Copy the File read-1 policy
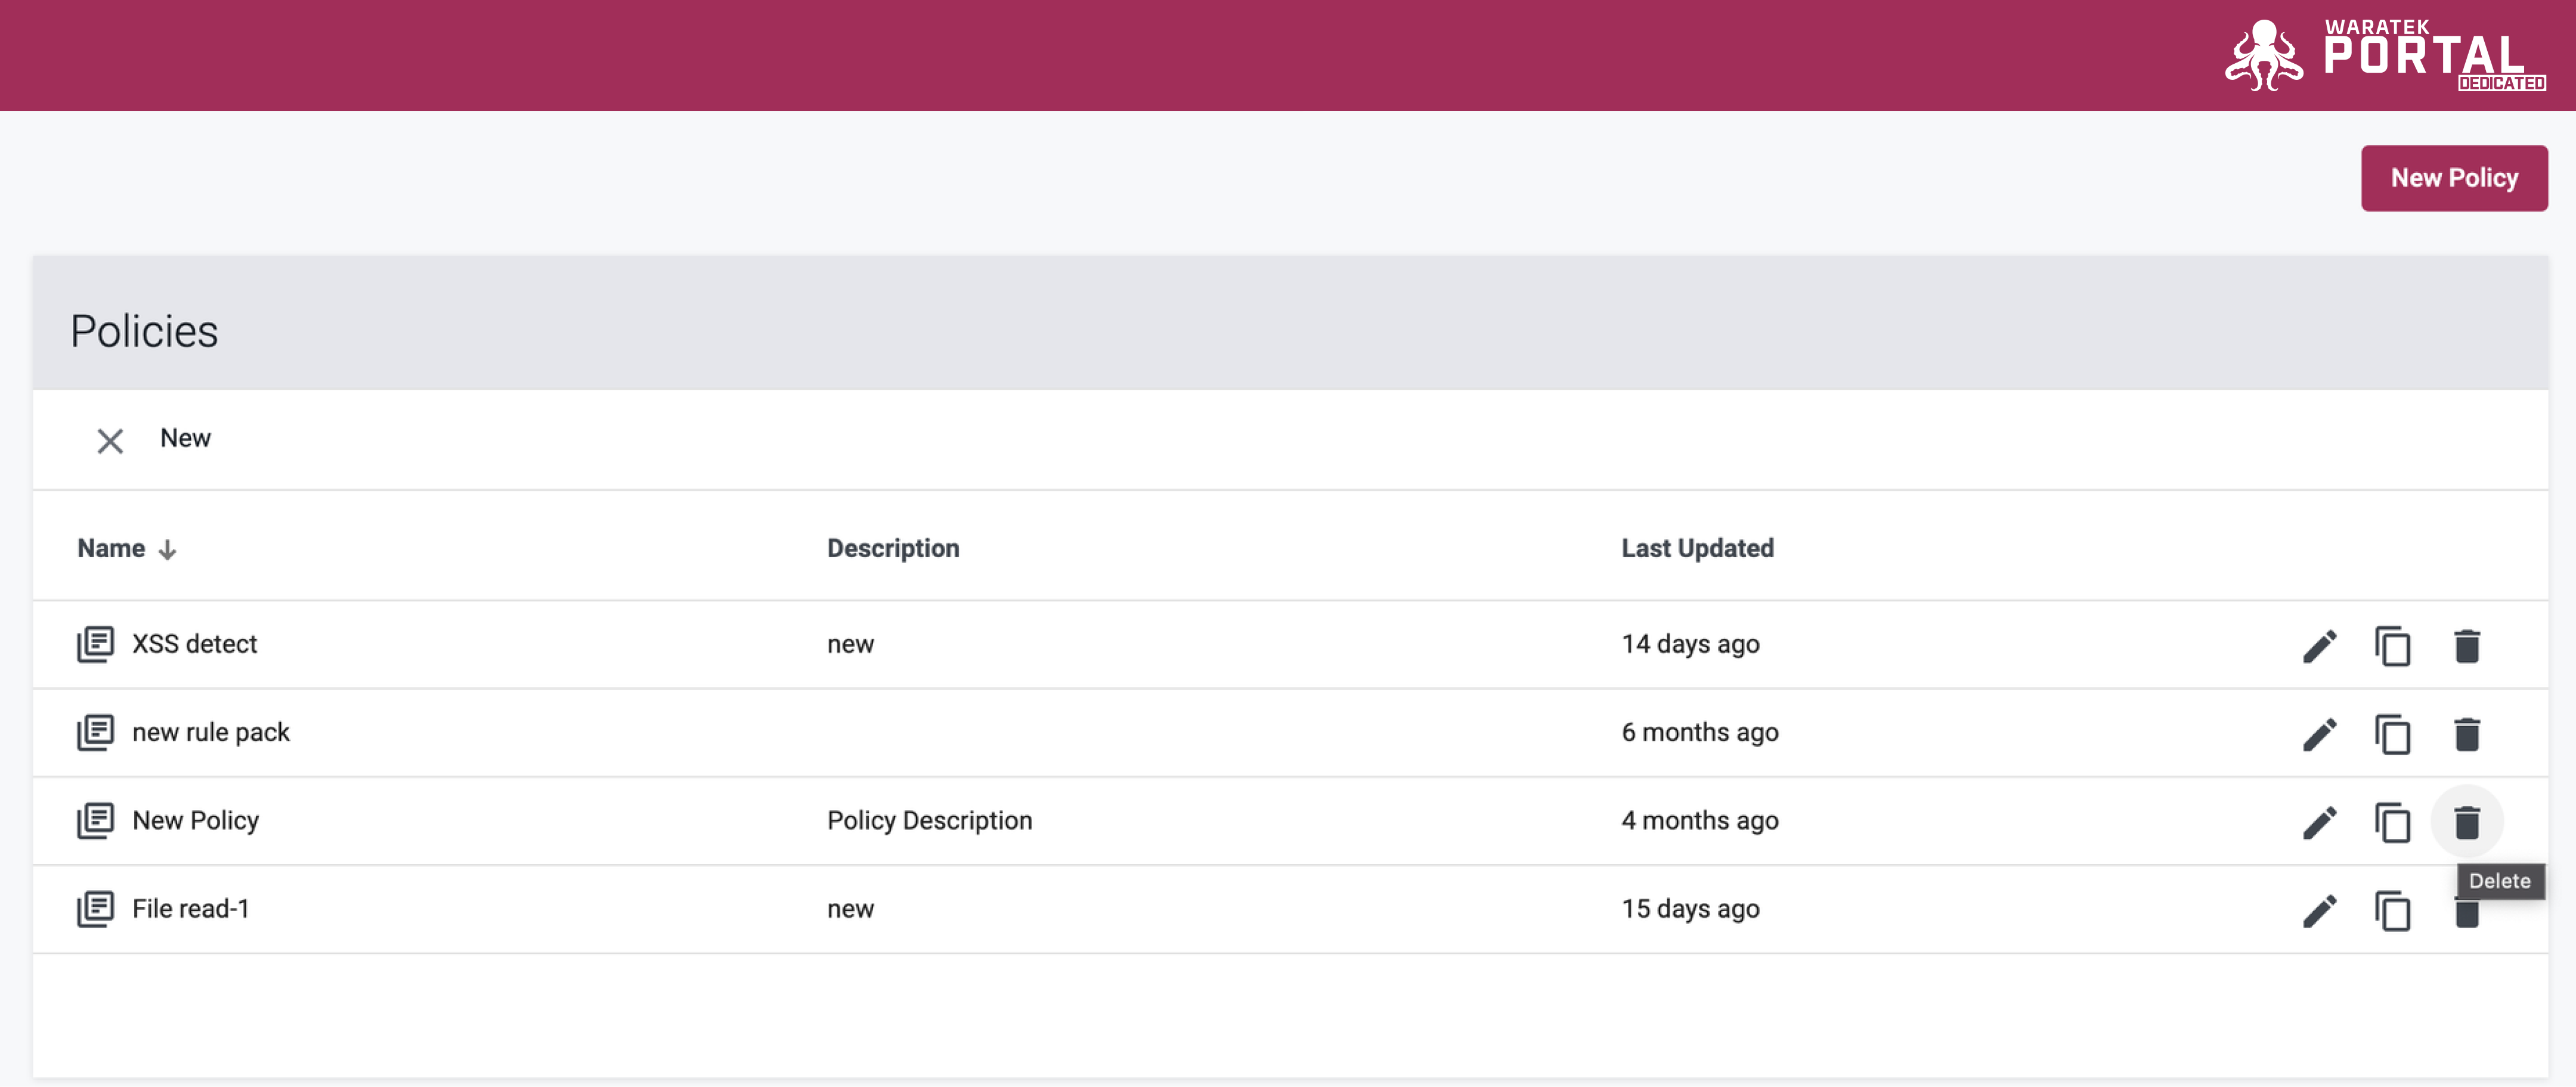2576x1087 pixels. (2392, 909)
